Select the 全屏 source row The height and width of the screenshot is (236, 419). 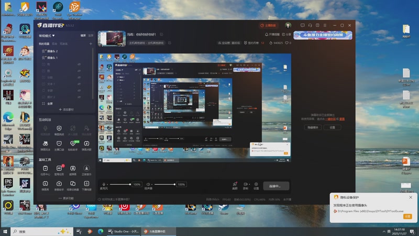(65, 103)
